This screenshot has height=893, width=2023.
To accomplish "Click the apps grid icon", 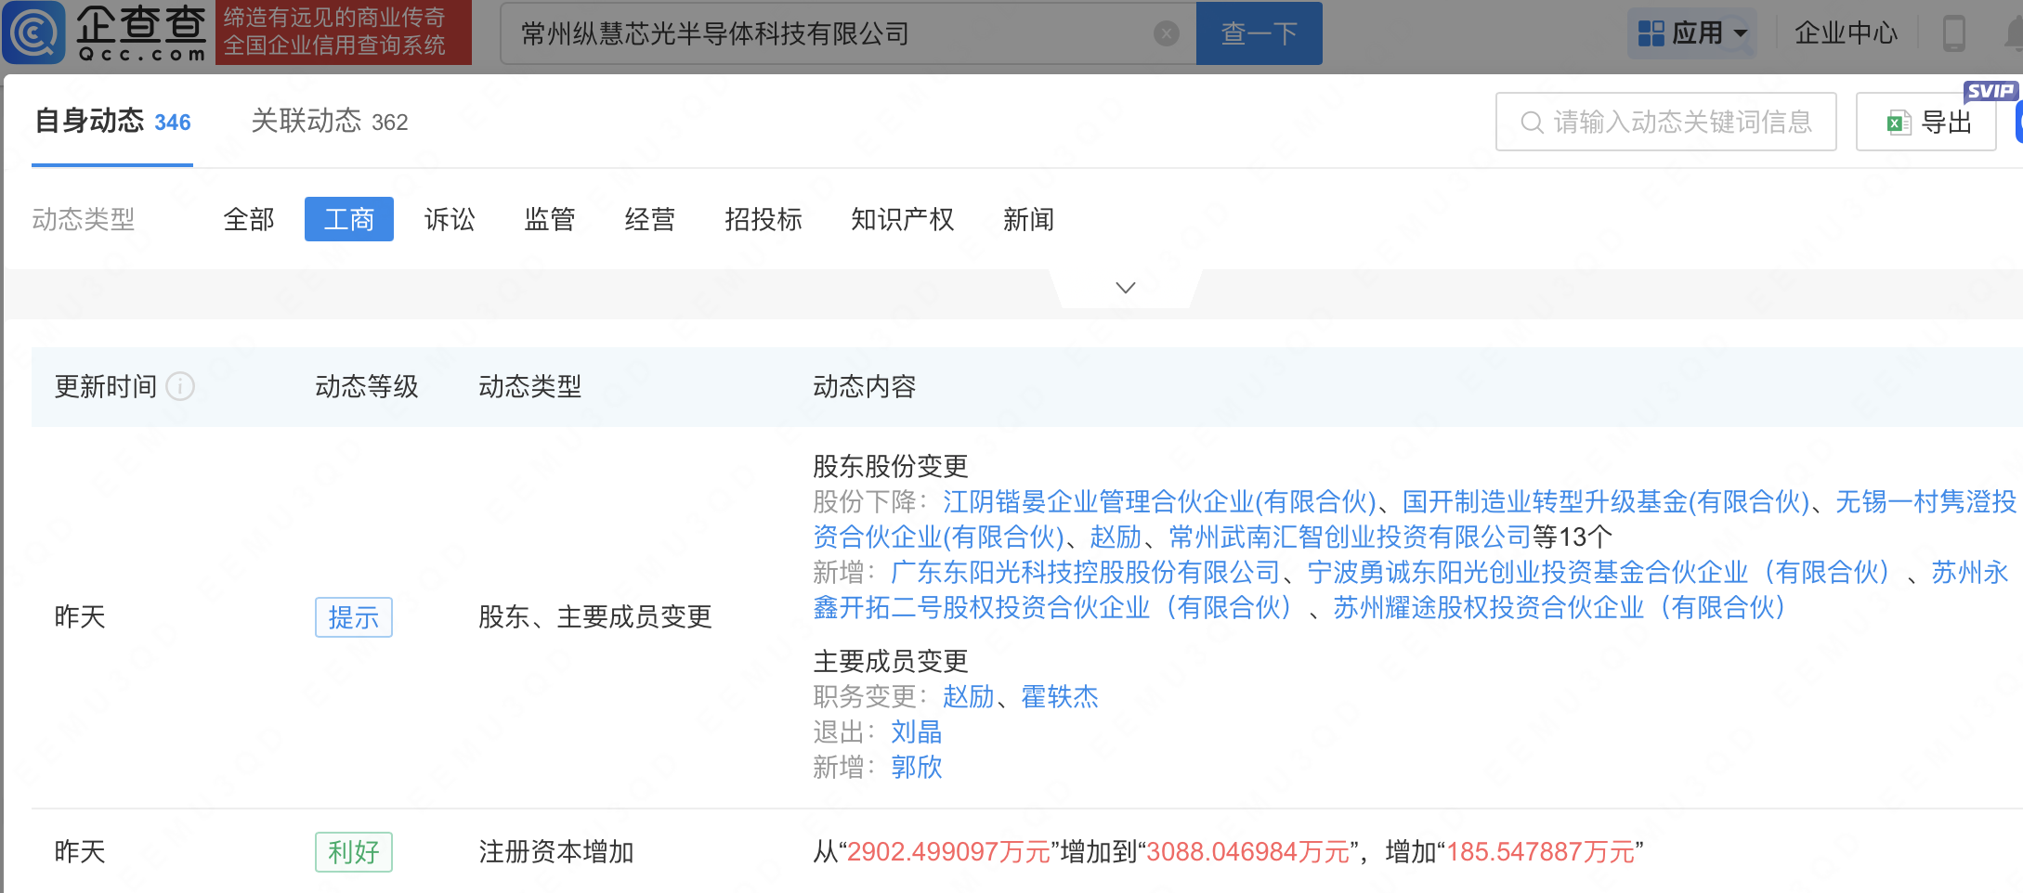I will 1651,33.
